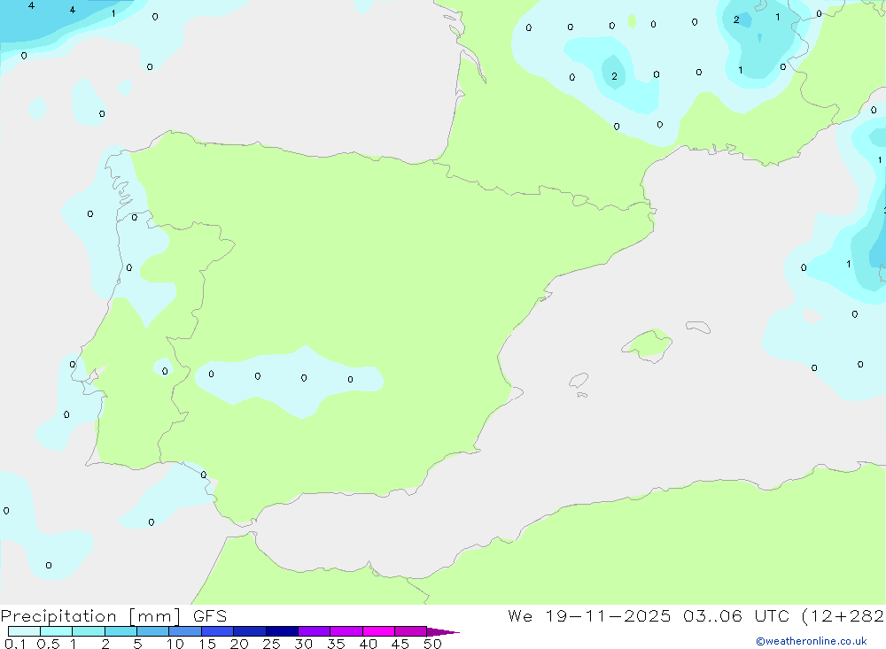Select the 5–10 mm legend color swatch
Viewport: 886px width, 649px height.
152,631
